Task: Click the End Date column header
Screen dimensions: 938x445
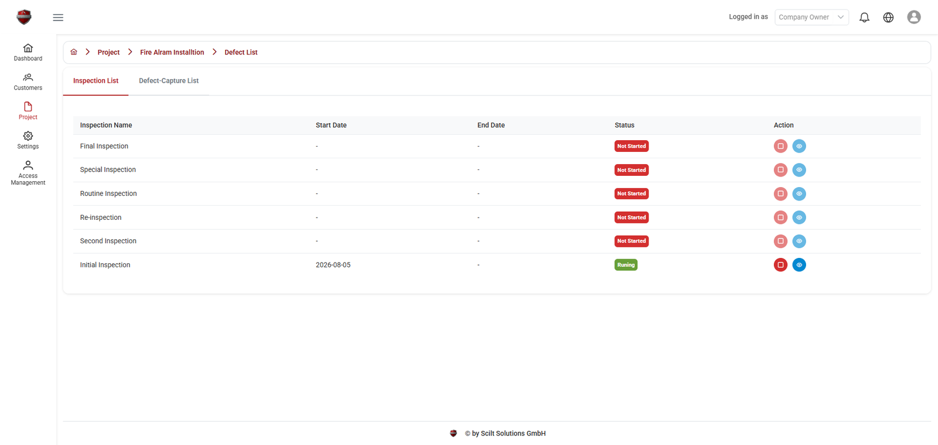Action: coord(491,125)
